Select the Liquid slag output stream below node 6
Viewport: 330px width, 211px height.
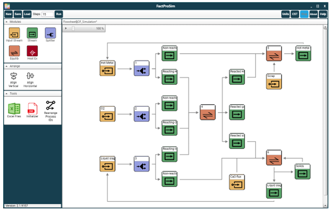274,191
